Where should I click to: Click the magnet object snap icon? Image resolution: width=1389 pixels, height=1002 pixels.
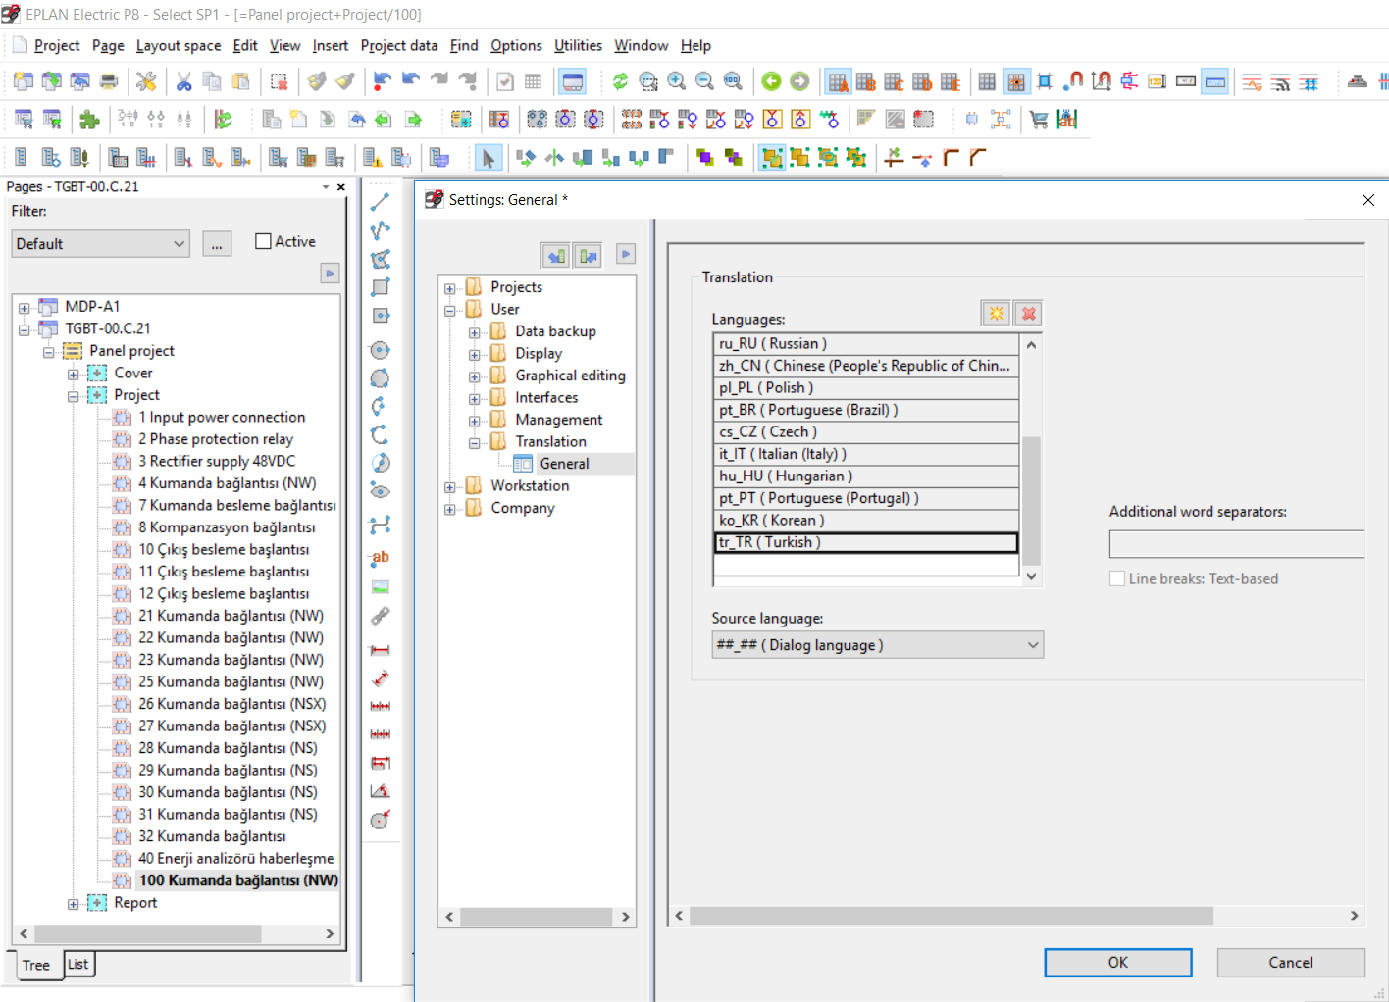[x=1073, y=81]
